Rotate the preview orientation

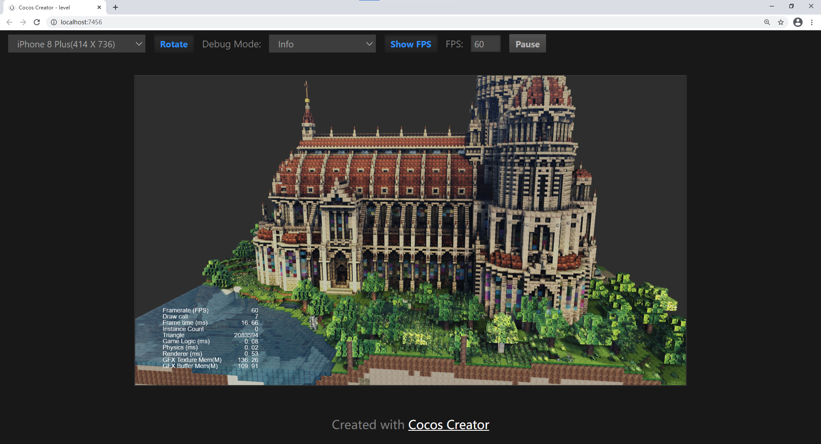click(x=174, y=44)
